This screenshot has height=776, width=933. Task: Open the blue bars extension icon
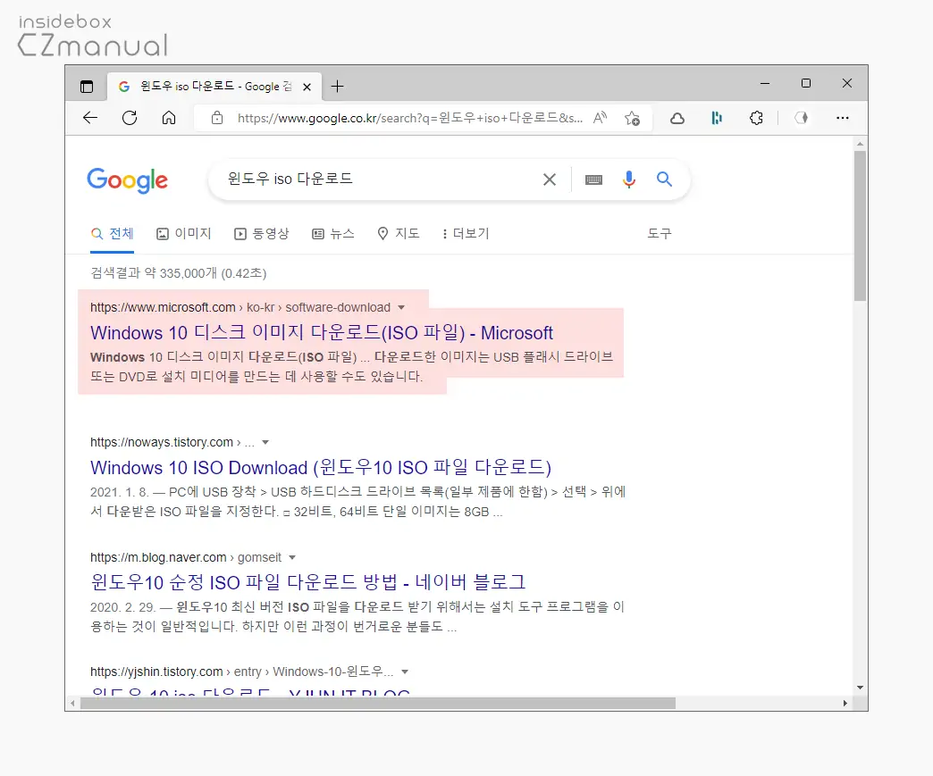coord(717,118)
